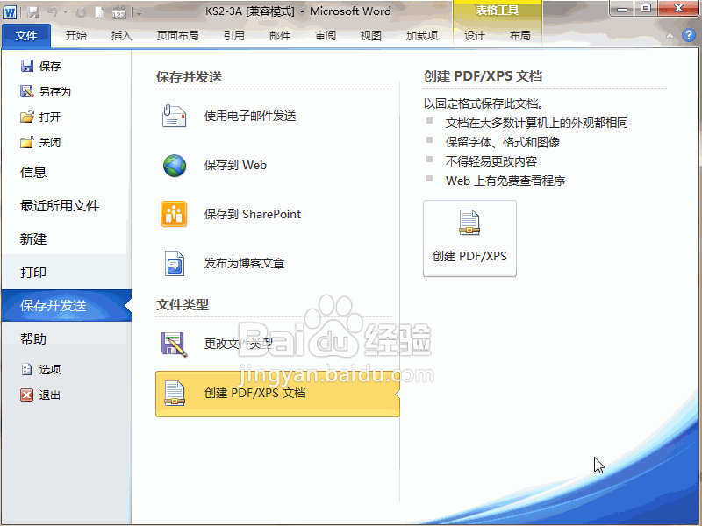Switch to the 加载项 ribbon tab
Image resolution: width=702 pixels, height=526 pixels.
click(x=422, y=35)
